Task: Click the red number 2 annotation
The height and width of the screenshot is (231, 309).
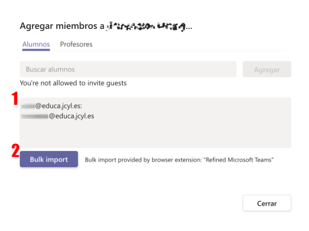Action: 15,151
